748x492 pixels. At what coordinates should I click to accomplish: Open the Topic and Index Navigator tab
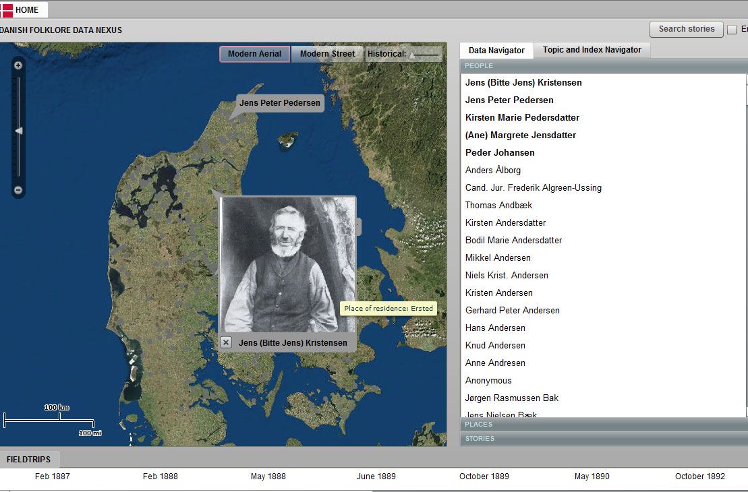(592, 49)
